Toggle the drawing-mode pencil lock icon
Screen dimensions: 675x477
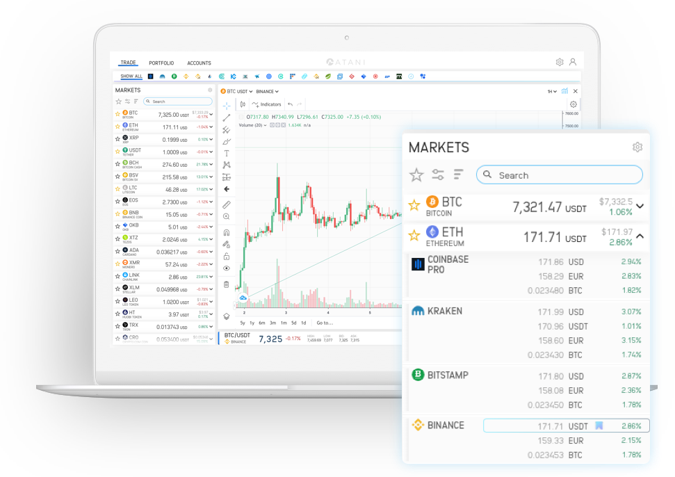pos(227,245)
